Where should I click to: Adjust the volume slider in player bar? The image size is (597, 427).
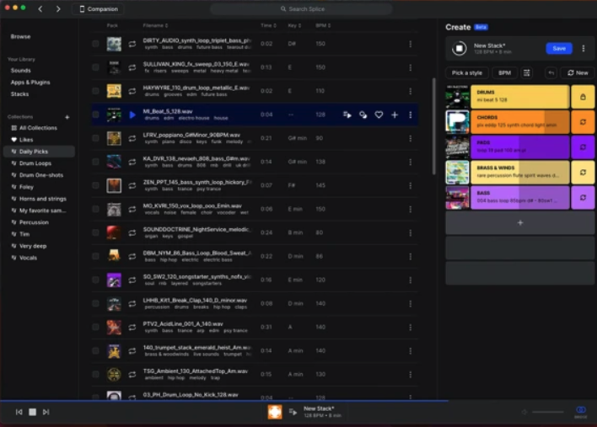[x=548, y=412]
